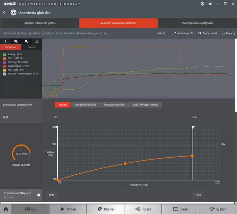Open the Gry section
Viewport: 237px width, 214px height.
tap(30, 209)
